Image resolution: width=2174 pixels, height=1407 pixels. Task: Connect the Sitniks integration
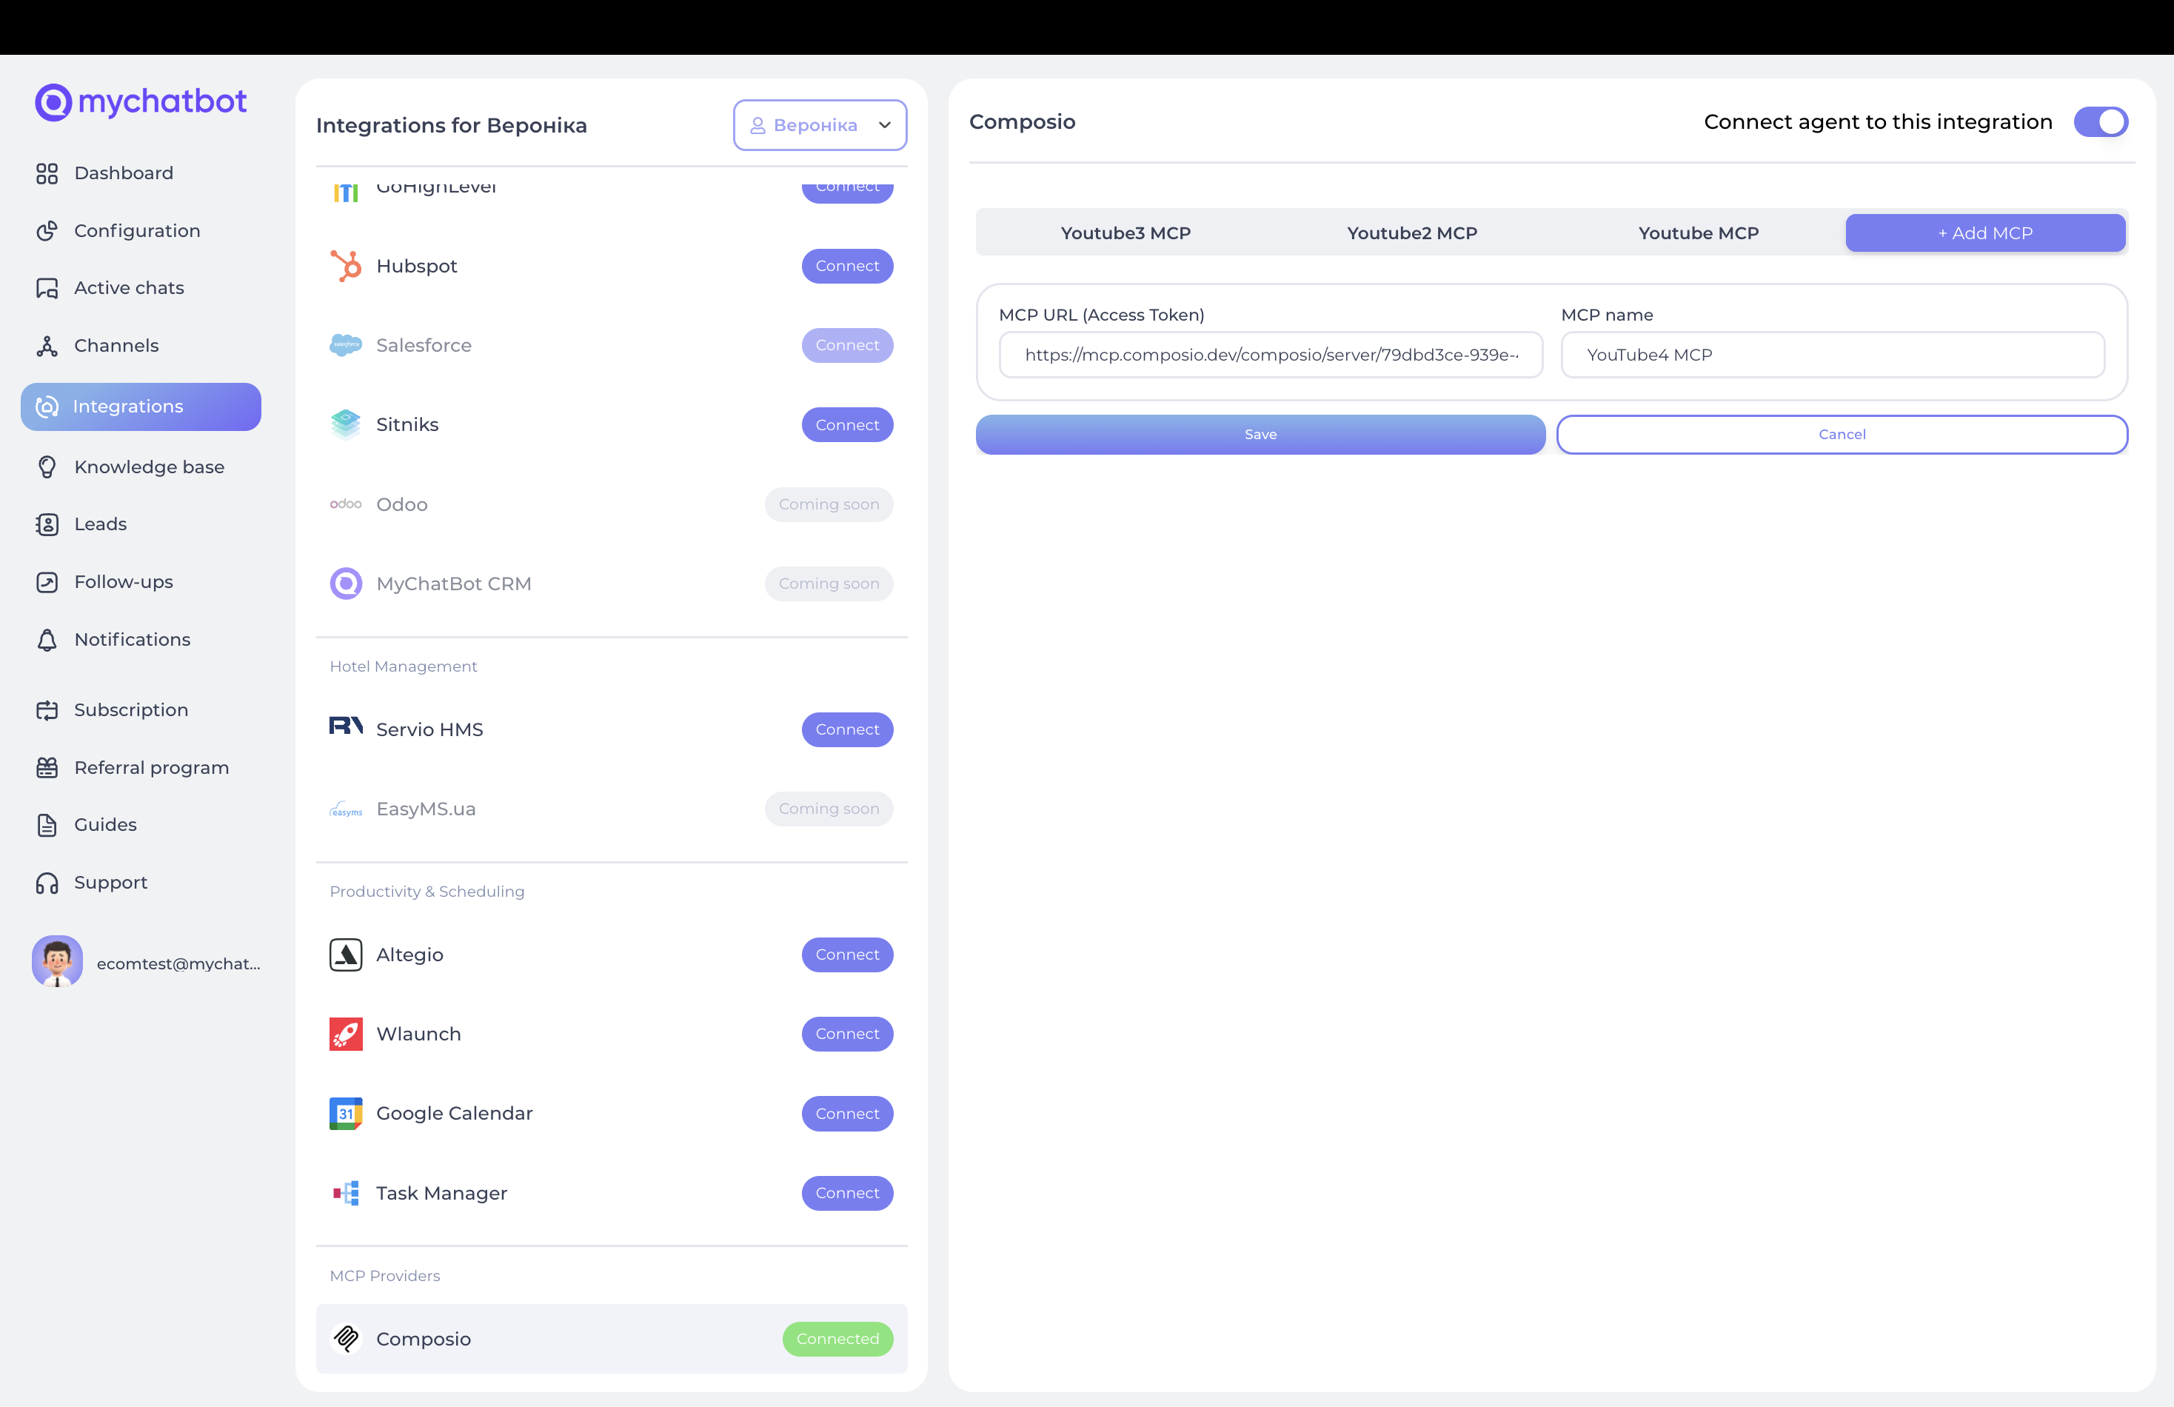pyautogui.click(x=847, y=425)
